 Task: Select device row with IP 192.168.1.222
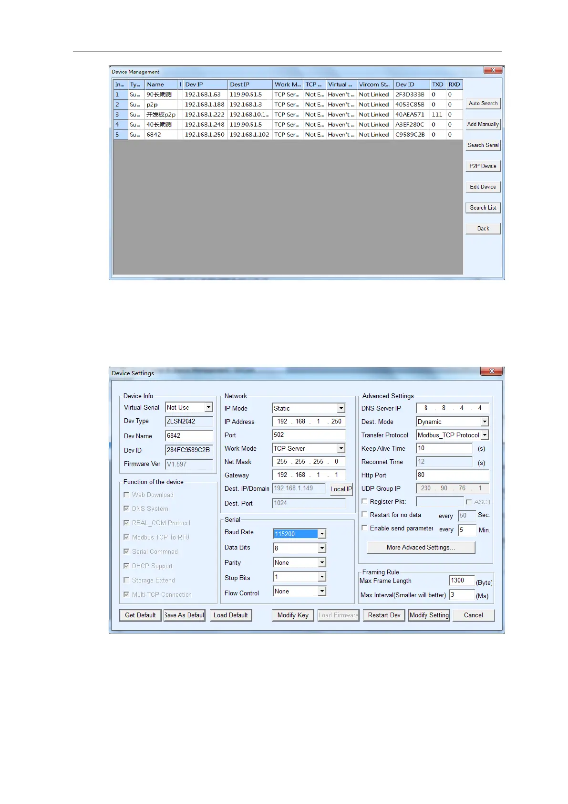(288, 115)
